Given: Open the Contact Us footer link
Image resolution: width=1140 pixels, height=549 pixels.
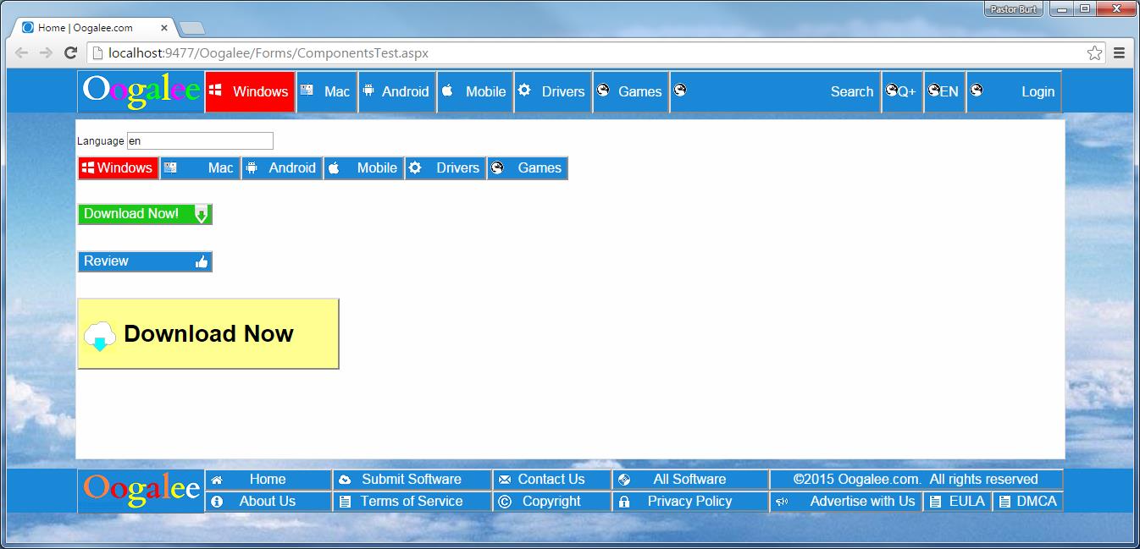Looking at the screenshot, I should point(551,480).
